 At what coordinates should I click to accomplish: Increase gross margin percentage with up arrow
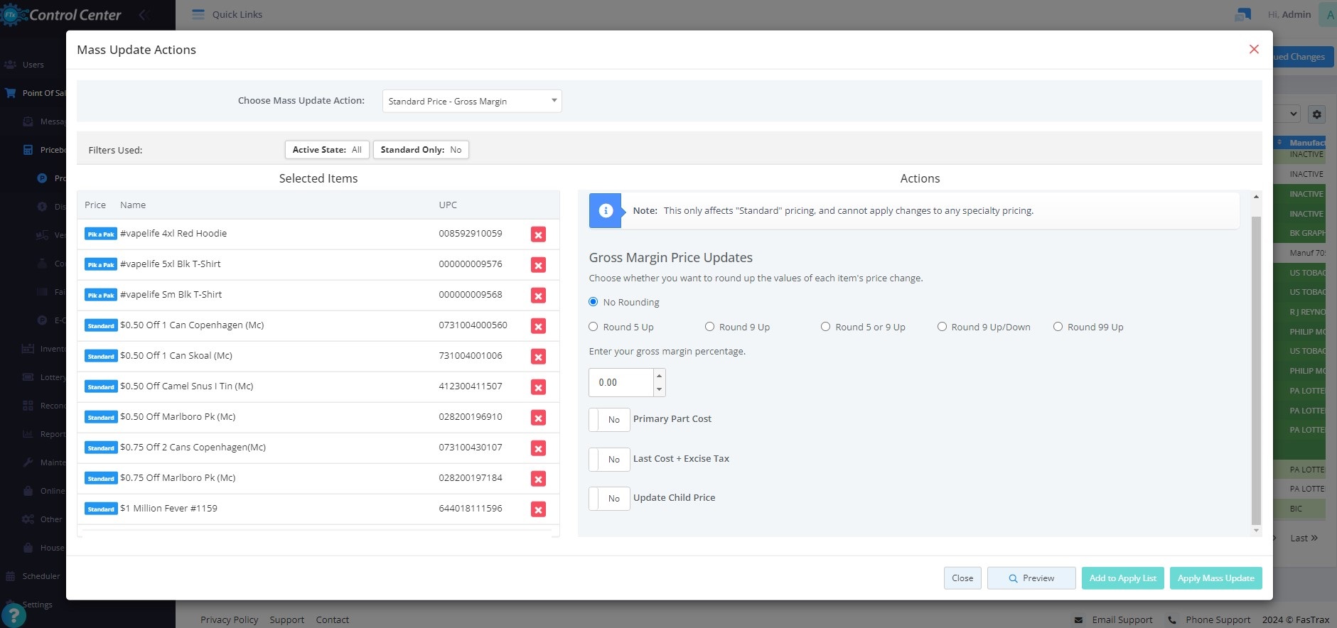click(659, 376)
